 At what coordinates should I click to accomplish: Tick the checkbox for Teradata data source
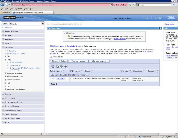pyautogui.click(x=53, y=79)
